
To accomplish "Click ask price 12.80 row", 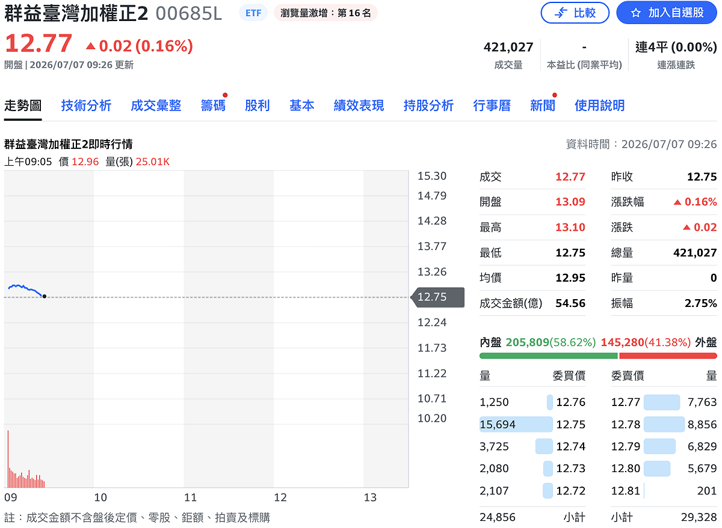I will pos(664,469).
